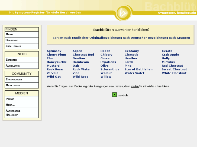Go back via zurück link
The width and height of the screenshot is (197, 147).
point(123,95)
